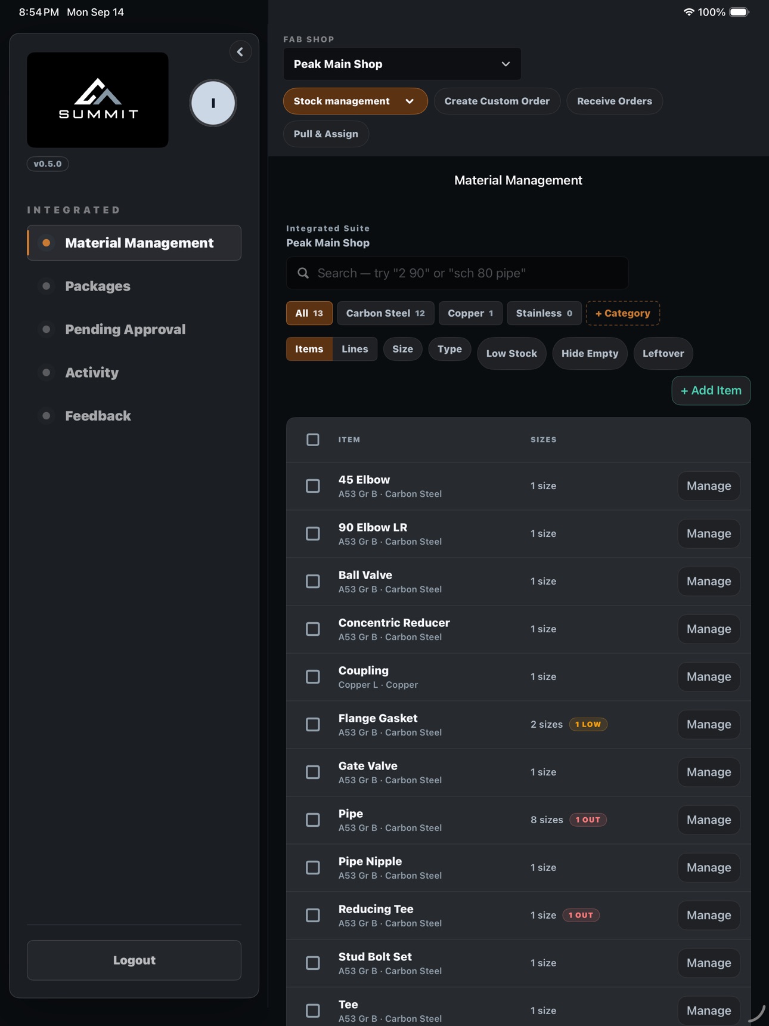The image size is (769, 1026).
Task: Click the search magnifier icon
Action: click(303, 273)
